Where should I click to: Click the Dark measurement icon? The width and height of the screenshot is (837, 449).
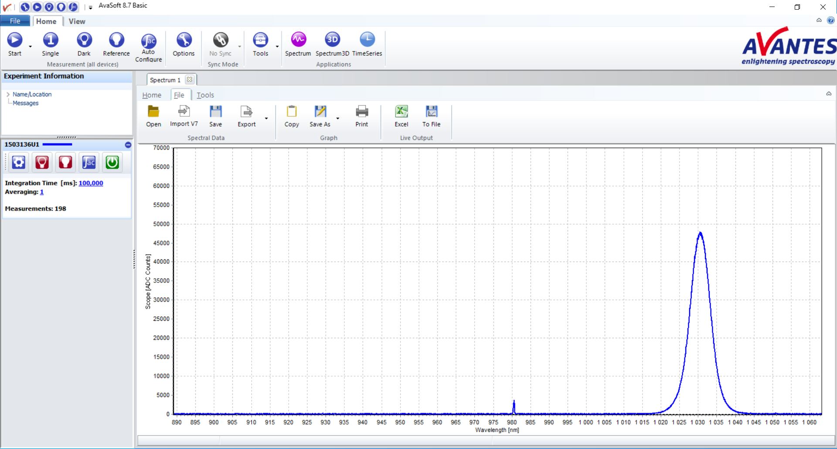[84, 41]
